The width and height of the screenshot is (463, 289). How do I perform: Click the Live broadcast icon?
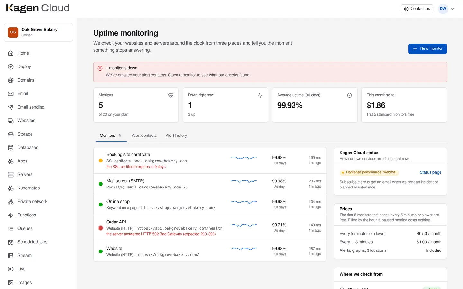(11, 269)
